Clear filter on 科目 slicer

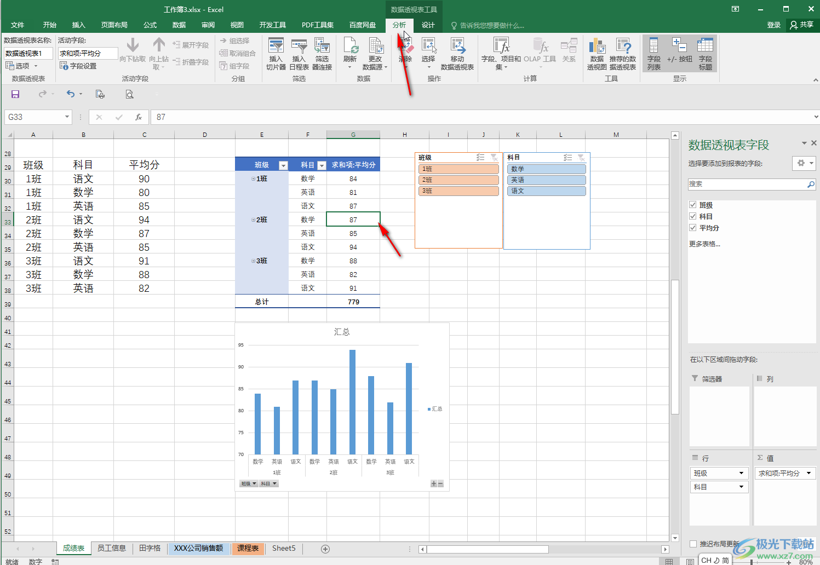581,158
